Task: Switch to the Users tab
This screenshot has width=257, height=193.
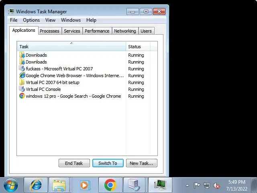Action: pos(146,31)
